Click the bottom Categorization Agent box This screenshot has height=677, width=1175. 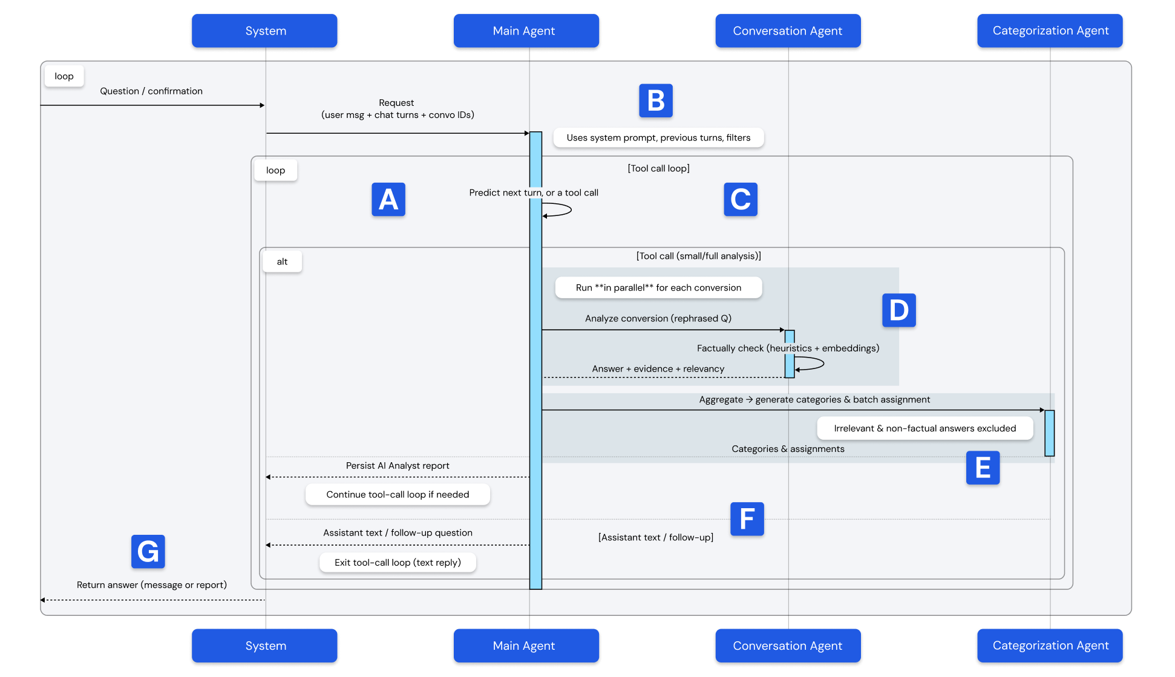[x=1050, y=646]
